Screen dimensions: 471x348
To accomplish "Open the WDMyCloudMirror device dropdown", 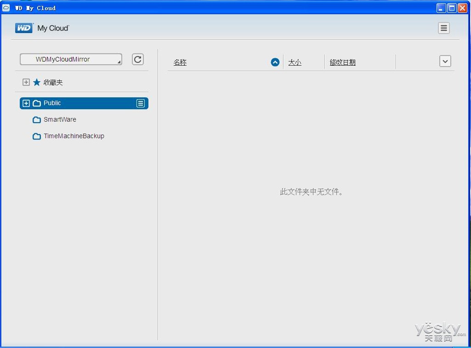I will 71,59.
